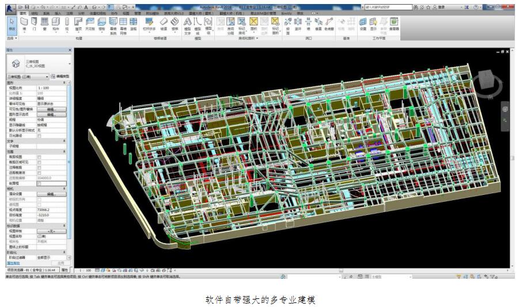Screen dimensions: 519x307
Task: Open the Insert (插入) ribbon tab
Action: (58, 13)
